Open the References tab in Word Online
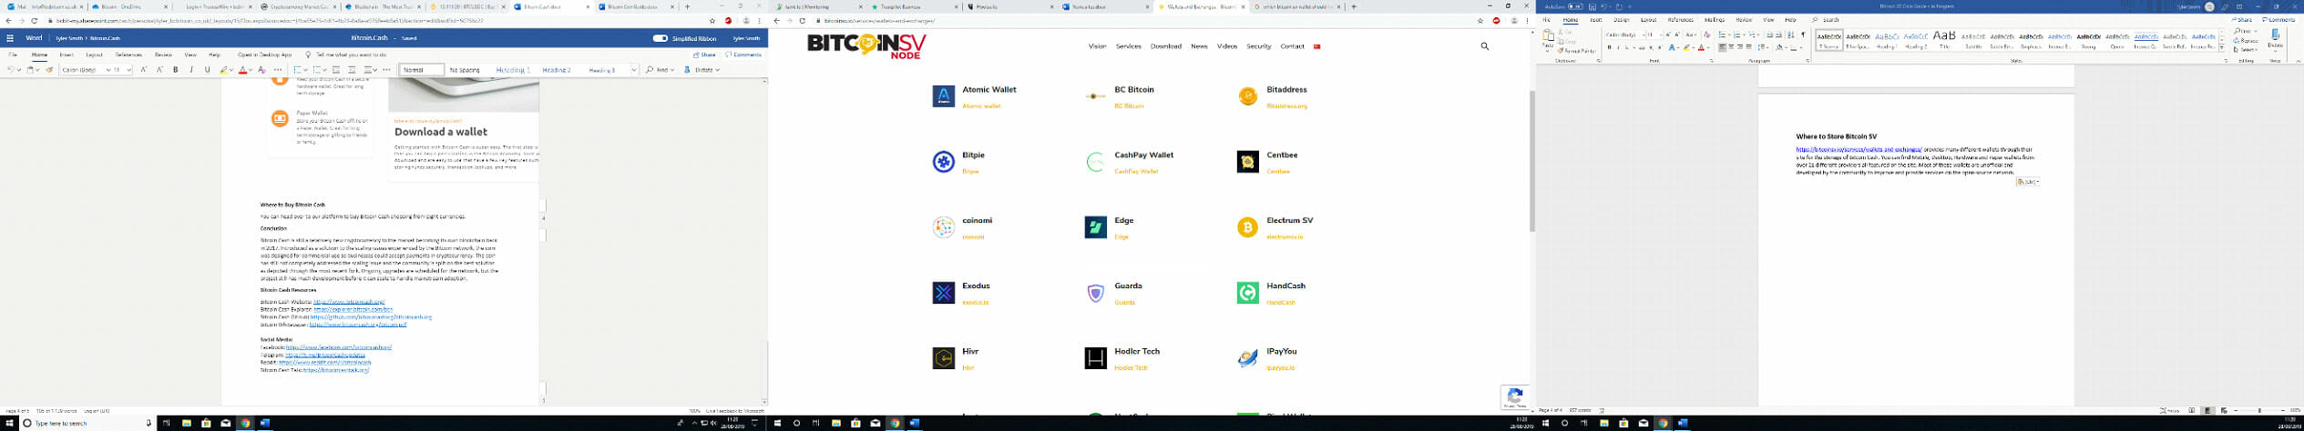The width and height of the screenshot is (2304, 431). pyautogui.click(x=128, y=55)
